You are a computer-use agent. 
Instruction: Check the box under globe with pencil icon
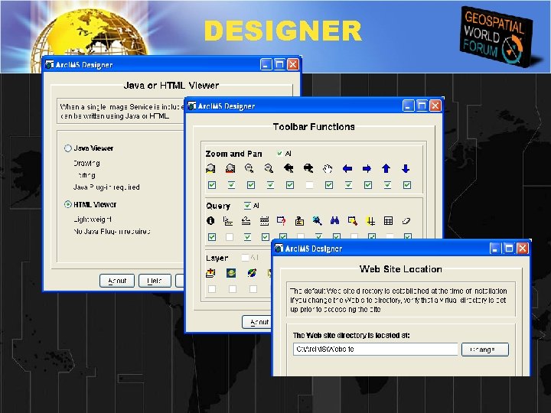253,289
